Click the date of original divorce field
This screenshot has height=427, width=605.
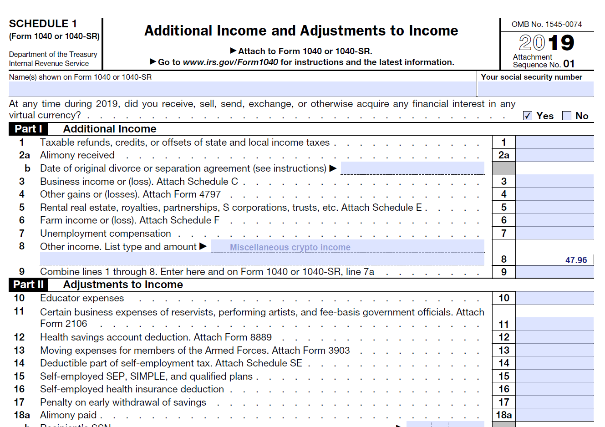pos(412,168)
